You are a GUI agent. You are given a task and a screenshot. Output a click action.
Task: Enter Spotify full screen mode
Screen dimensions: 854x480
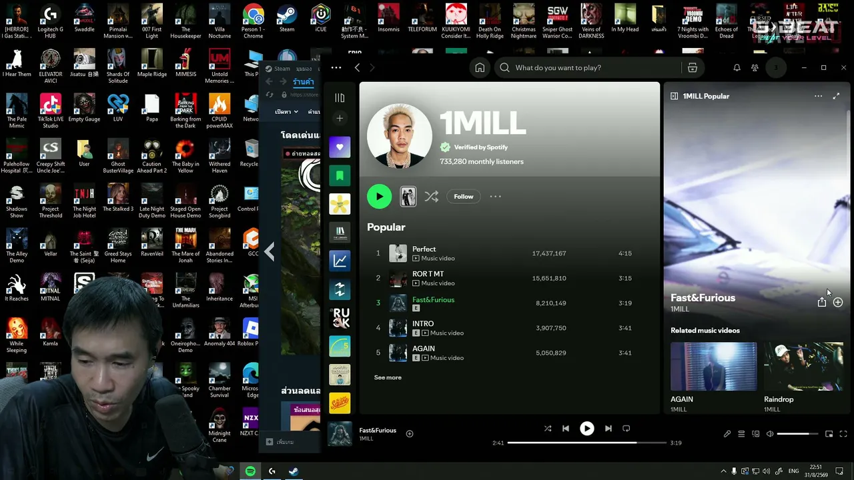(843, 434)
